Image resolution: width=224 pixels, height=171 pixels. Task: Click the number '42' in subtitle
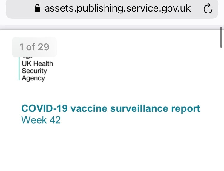pos(55,120)
